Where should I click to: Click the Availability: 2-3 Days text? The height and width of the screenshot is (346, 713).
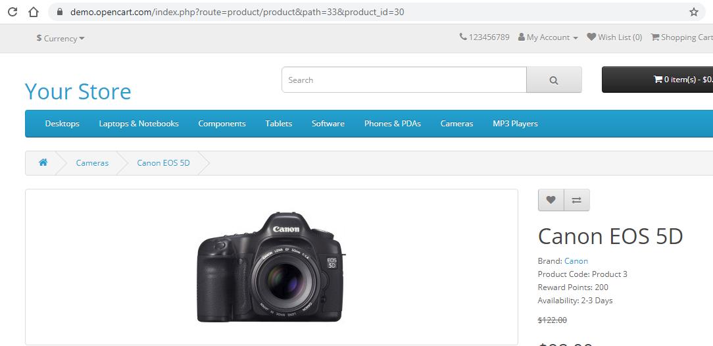pos(576,301)
